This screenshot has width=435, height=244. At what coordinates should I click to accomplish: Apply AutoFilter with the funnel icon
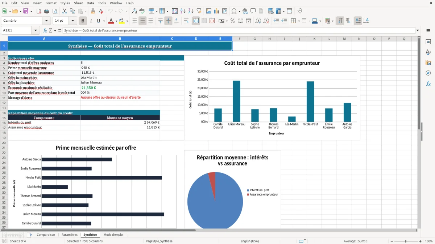point(199,11)
